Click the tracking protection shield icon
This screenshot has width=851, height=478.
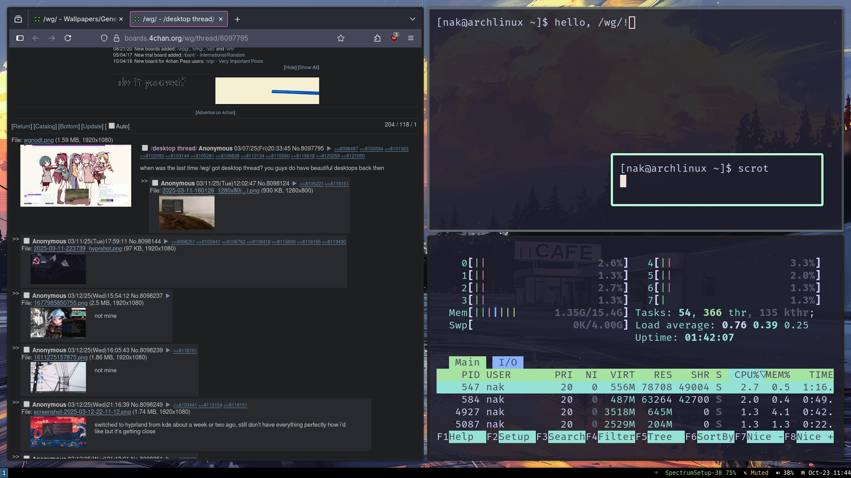(x=104, y=38)
